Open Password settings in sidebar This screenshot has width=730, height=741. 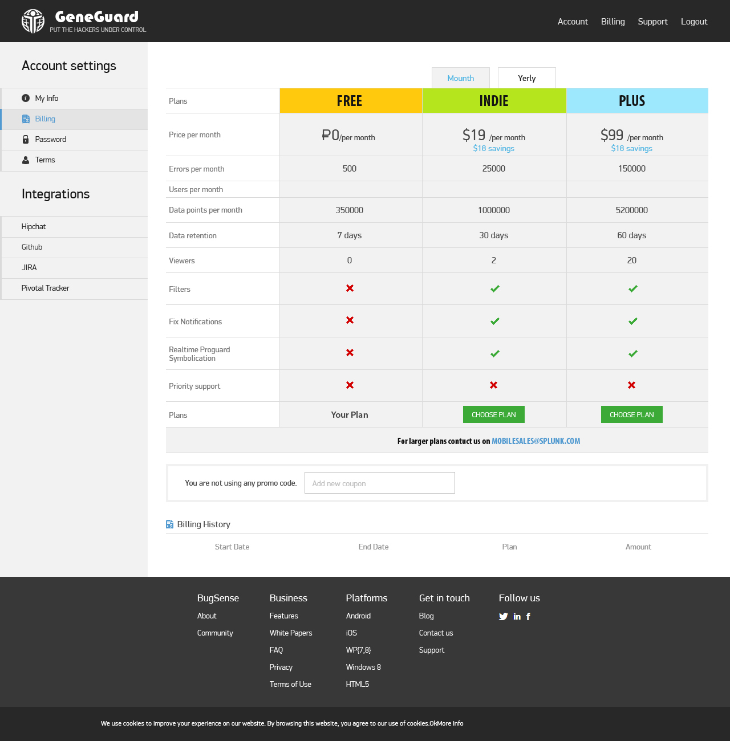click(74, 140)
